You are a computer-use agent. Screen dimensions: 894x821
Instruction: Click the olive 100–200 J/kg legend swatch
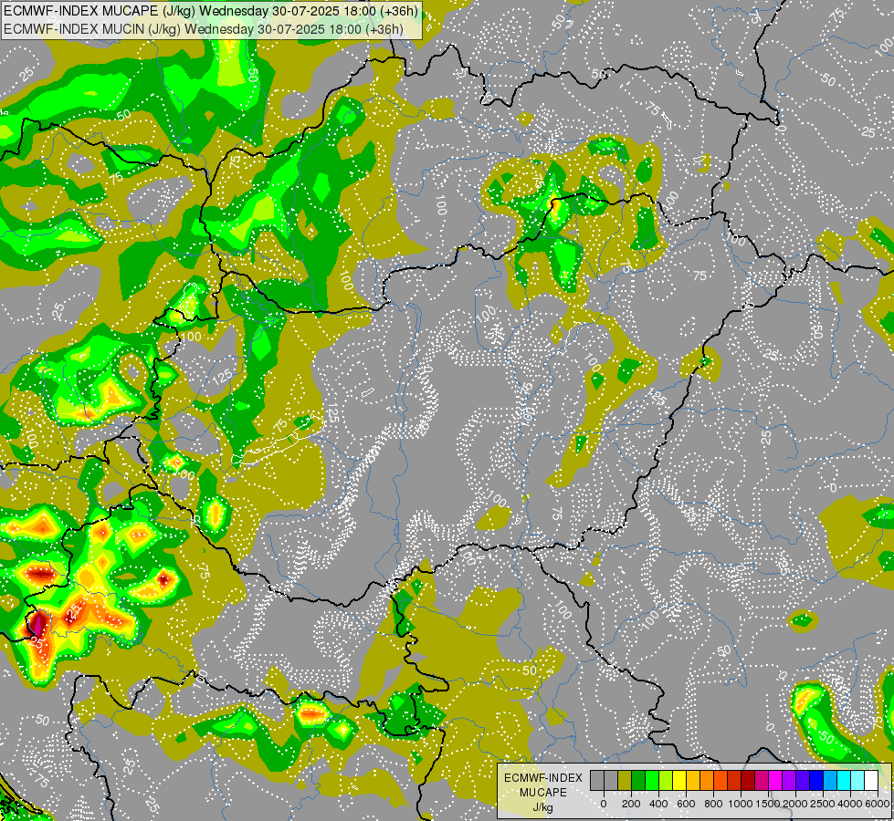coord(625,780)
